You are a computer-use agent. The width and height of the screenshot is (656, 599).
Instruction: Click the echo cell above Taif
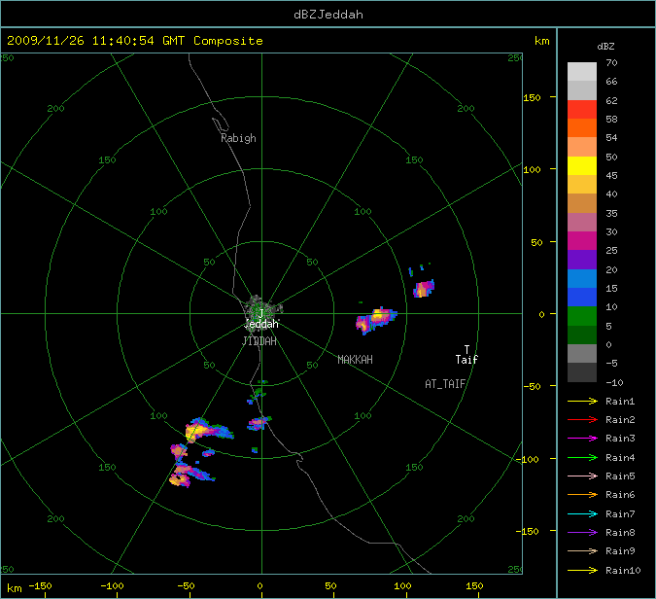[x=424, y=289]
